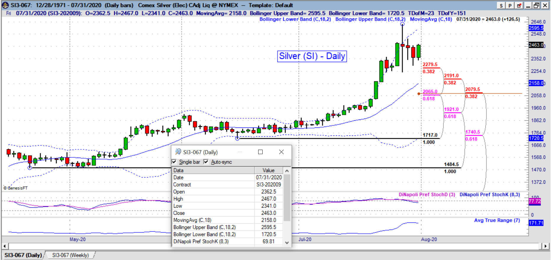Click the DiNapoli Pref StochD (3) legend
The image size is (551, 260).
(x=427, y=194)
